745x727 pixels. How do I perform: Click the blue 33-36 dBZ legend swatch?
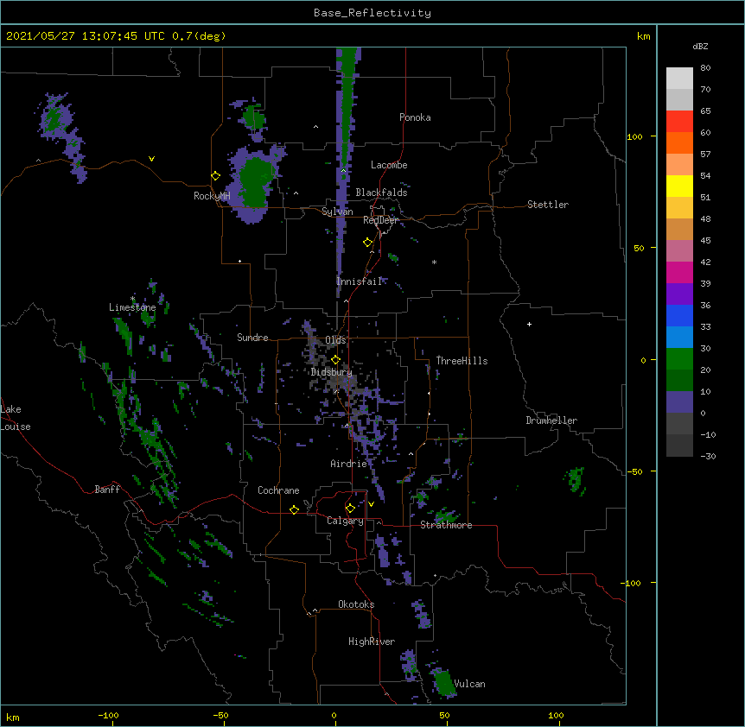(679, 315)
